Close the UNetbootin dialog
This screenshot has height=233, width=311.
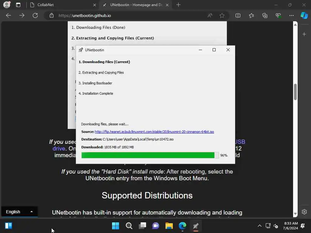click(x=228, y=50)
